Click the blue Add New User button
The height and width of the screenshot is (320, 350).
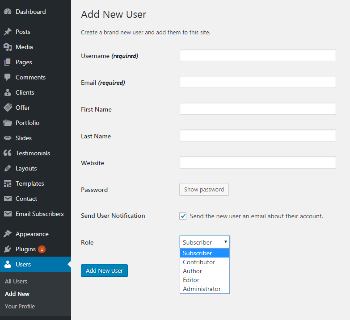pos(104,270)
